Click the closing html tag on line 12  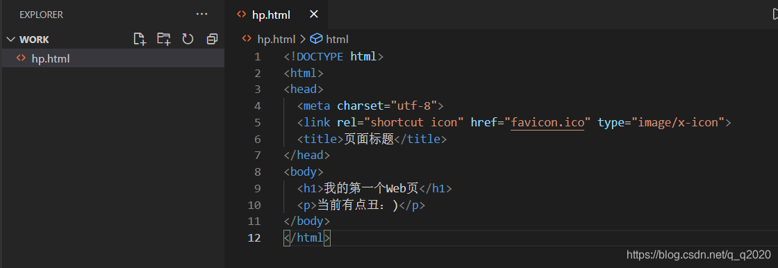pyautogui.click(x=306, y=237)
